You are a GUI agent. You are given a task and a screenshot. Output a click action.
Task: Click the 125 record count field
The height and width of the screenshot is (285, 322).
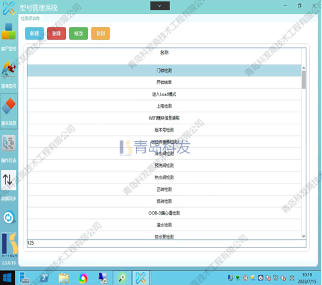pos(167,243)
